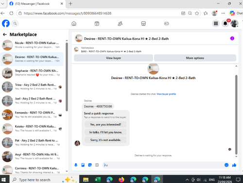The width and height of the screenshot is (243, 183).
Task: Open Edge settings and more menu
Action: tap(223, 13)
